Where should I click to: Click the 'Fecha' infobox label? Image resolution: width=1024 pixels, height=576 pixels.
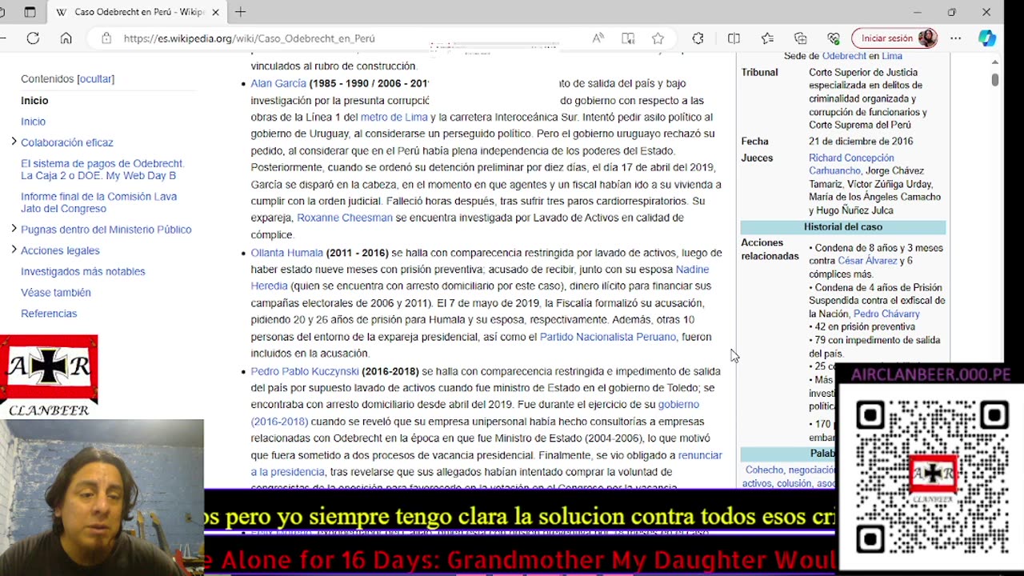[754, 142]
